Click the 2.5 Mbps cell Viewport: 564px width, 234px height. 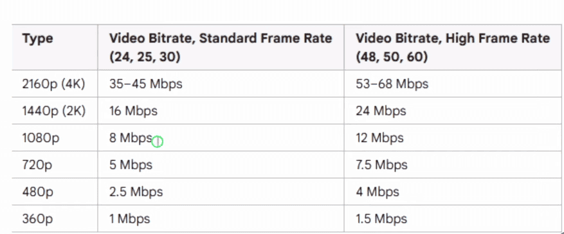pos(136,192)
